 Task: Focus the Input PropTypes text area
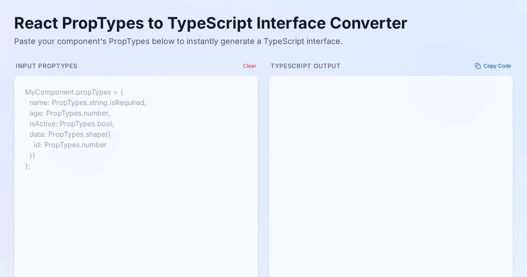coord(136,211)
